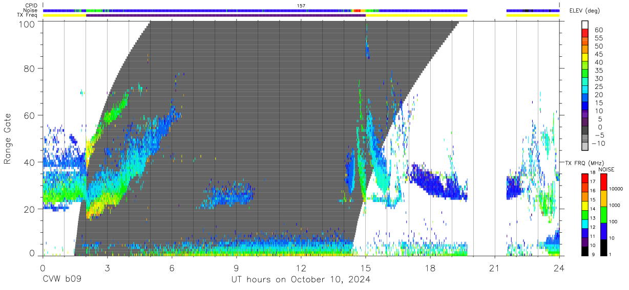The image size is (629, 290).
Task: Pick the green segment of the NOISE bar
Action: (603, 215)
